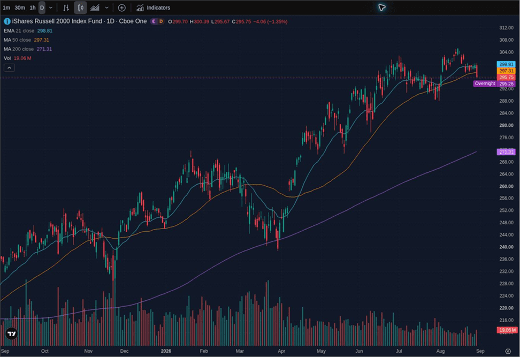This screenshot has width=520, height=357.
Task: Click the Jul label on the time axis
Action: click(399, 351)
